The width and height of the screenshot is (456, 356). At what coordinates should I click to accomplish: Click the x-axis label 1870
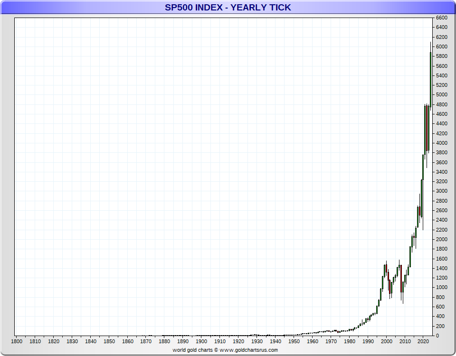point(146,341)
